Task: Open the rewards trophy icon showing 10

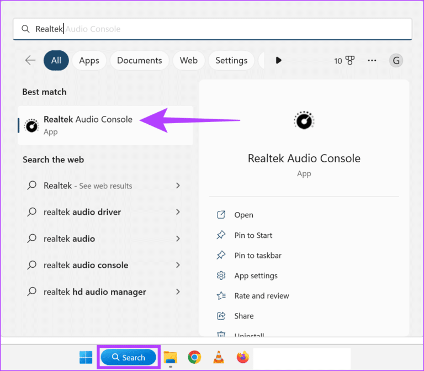Action: click(x=344, y=61)
